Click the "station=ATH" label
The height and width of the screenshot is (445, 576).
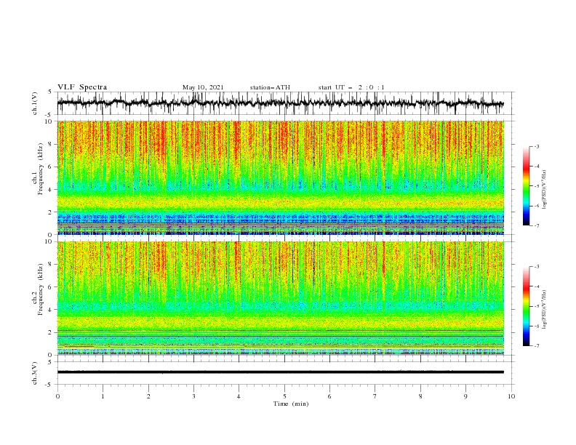pos(270,87)
